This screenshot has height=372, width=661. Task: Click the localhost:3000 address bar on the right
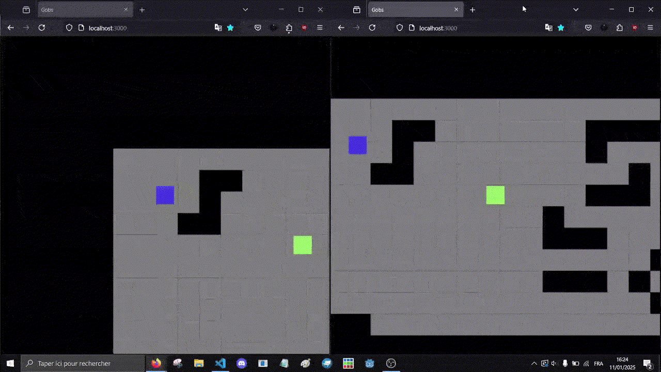465,28
